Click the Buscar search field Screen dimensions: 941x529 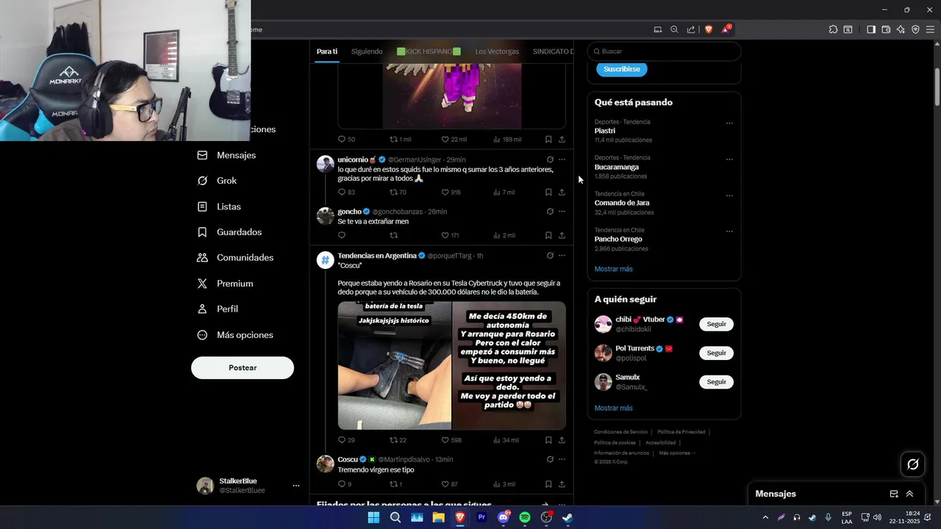click(664, 51)
